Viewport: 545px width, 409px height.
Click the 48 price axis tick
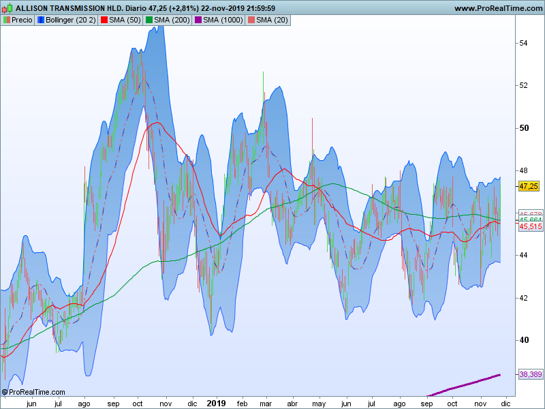(523, 170)
